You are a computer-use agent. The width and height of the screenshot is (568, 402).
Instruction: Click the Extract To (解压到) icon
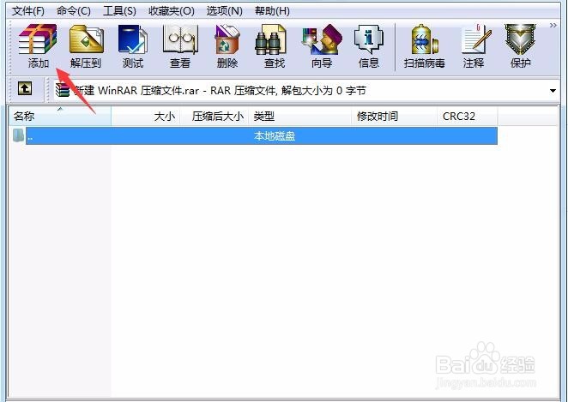click(x=86, y=46)
